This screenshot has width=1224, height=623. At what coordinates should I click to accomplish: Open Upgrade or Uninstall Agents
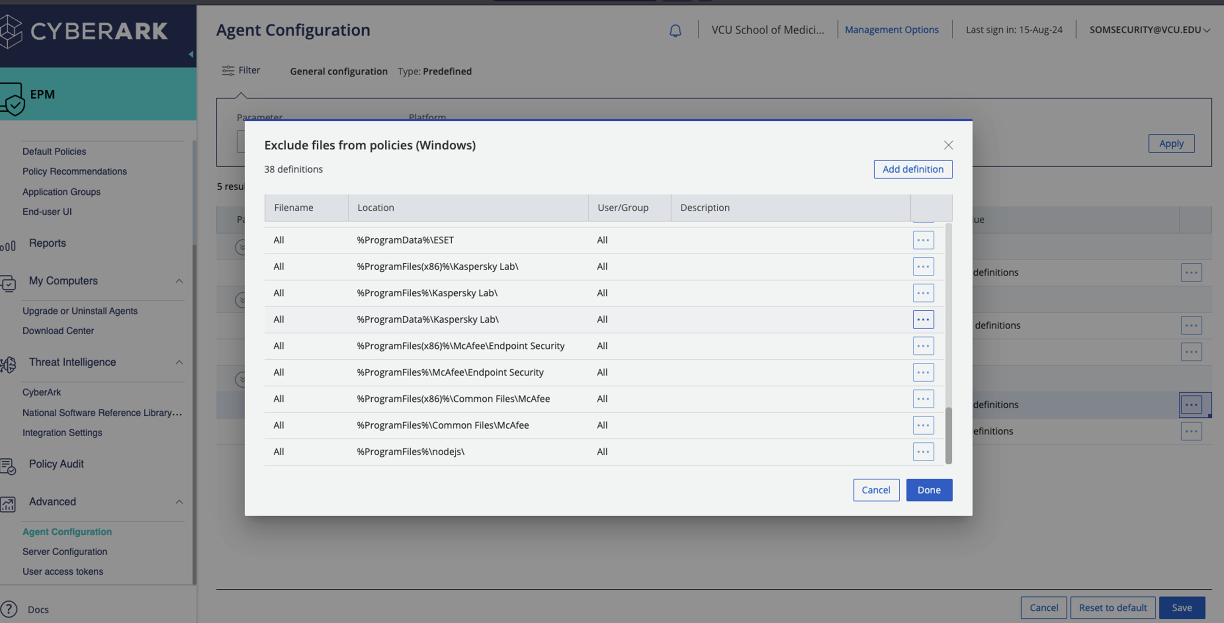[x=80, y=311]
